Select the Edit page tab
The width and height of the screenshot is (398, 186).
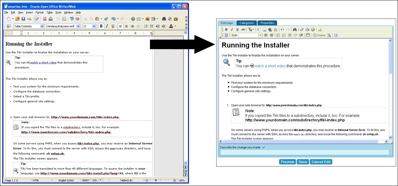[x=227, y=23]
